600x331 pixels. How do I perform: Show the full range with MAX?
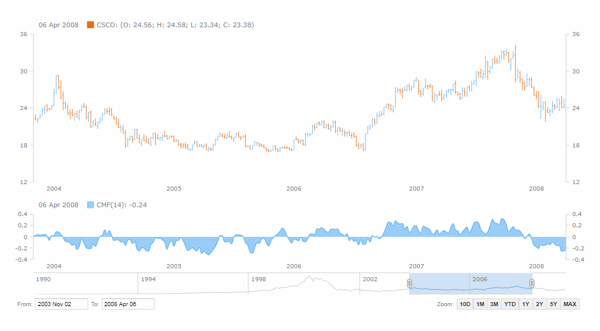pos(570,304)
